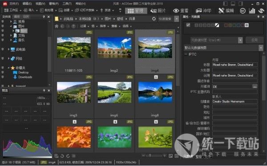Clear rating with the slashed rating box

click(x=217, y=25)
